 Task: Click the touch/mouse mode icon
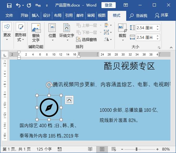(x=38, y=5)
